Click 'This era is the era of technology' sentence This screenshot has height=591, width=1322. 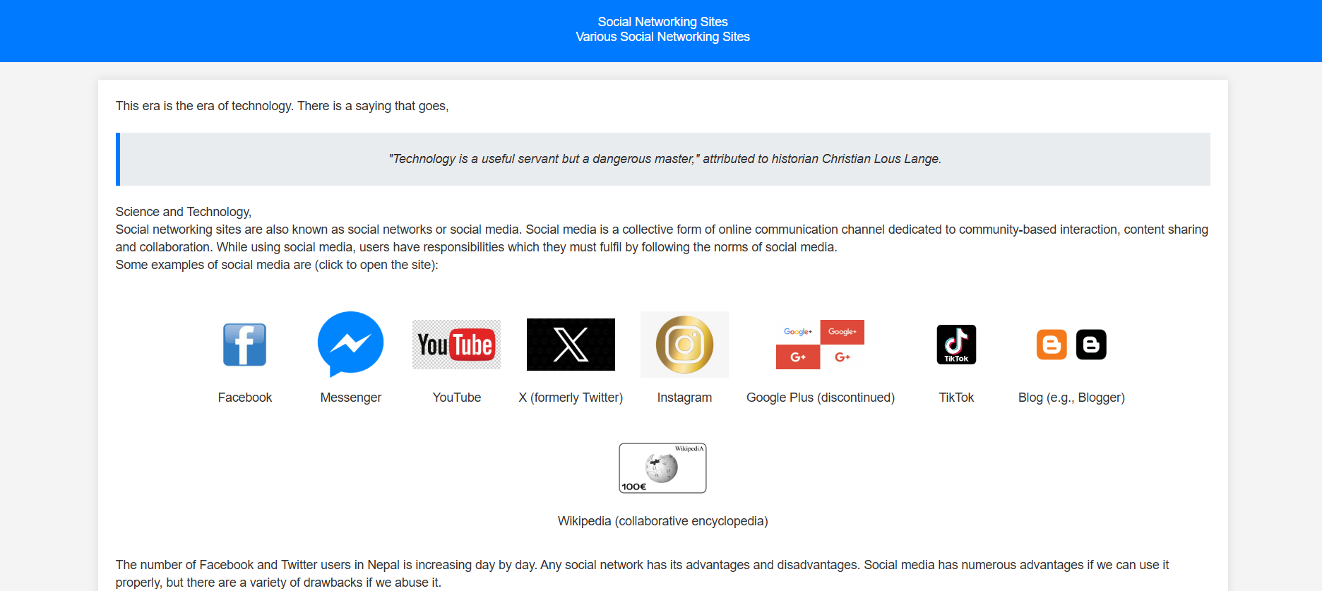pos(282,106)
